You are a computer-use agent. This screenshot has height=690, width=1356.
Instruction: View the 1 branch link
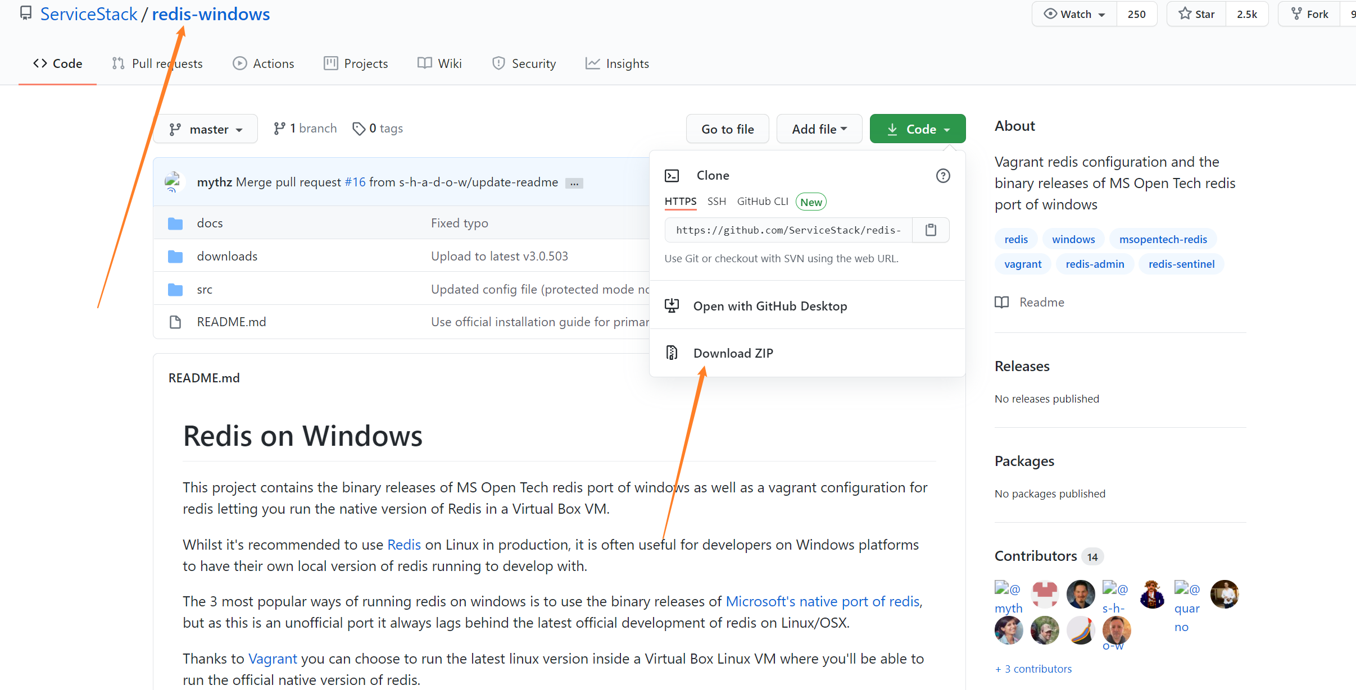pos(305,129)
